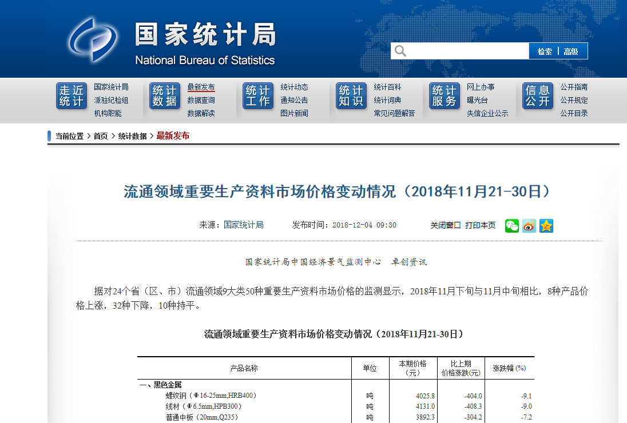The width and height of the screenshot is (627, 423).
Task: Select 最新发布 in navigation menu
Action: point(201,87)
